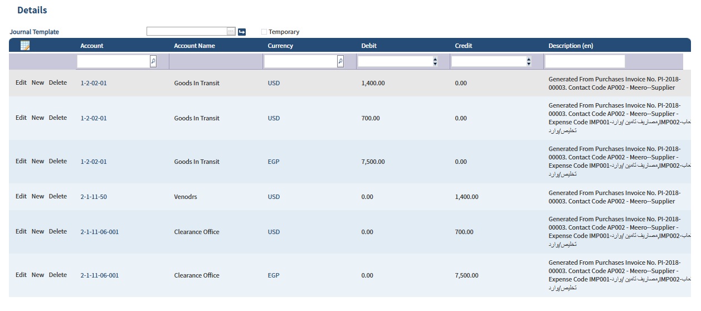Click the Debit filter spinner arrows
The width and height of the screenshot is (701, 311).
[435, 61]
